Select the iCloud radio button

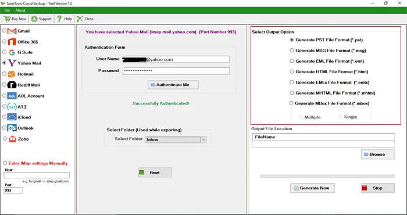pyautogui.click(x=5, y=117)
